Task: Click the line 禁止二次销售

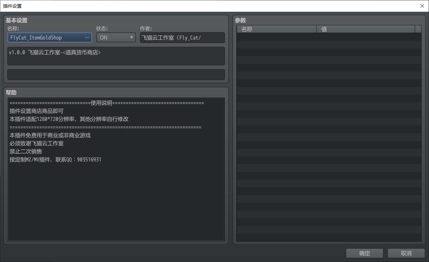Action: pos(26,152)
